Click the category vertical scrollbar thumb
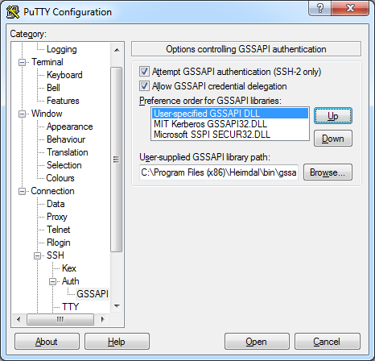This screenshot has height=361, width=375. pos(116,160)
